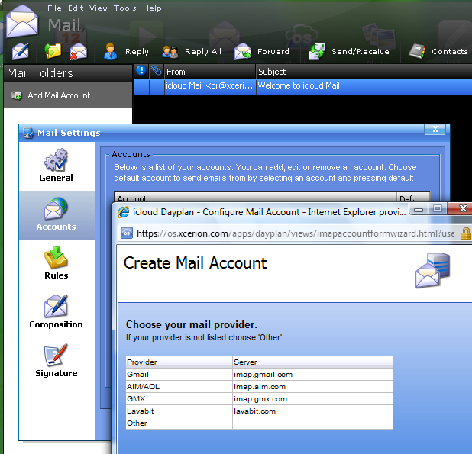Click the imap.gmx.com server cell
472x454 pixels.
(313, 399)
